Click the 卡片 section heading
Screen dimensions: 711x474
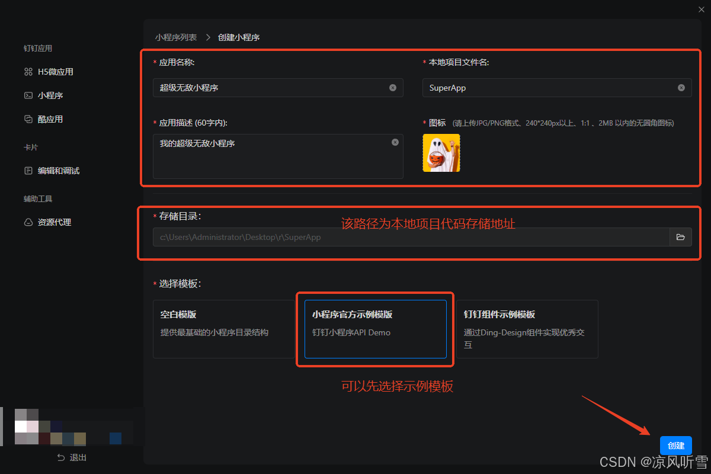(31, 147)
